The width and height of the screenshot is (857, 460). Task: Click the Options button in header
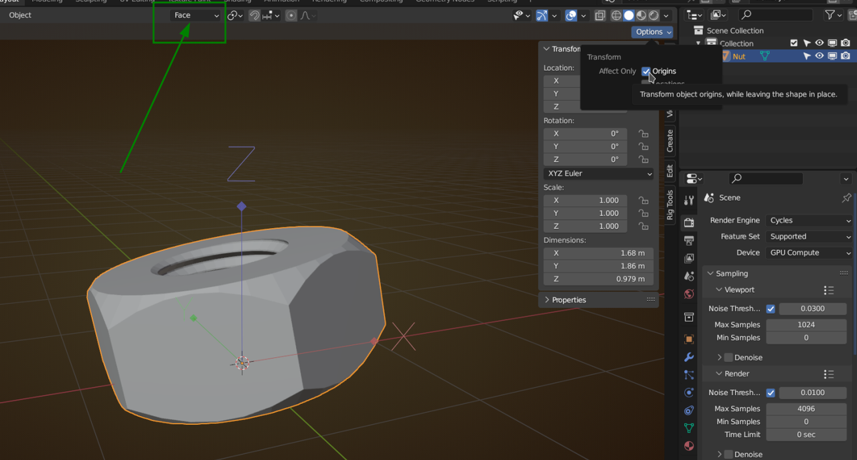[x=652, y=32]
